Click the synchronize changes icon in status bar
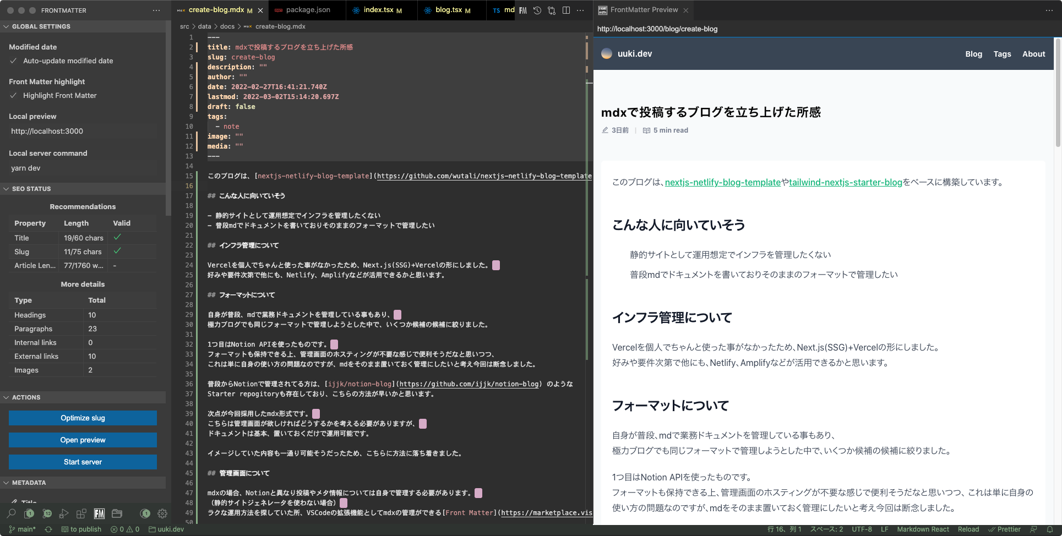 tap(48, 529)
